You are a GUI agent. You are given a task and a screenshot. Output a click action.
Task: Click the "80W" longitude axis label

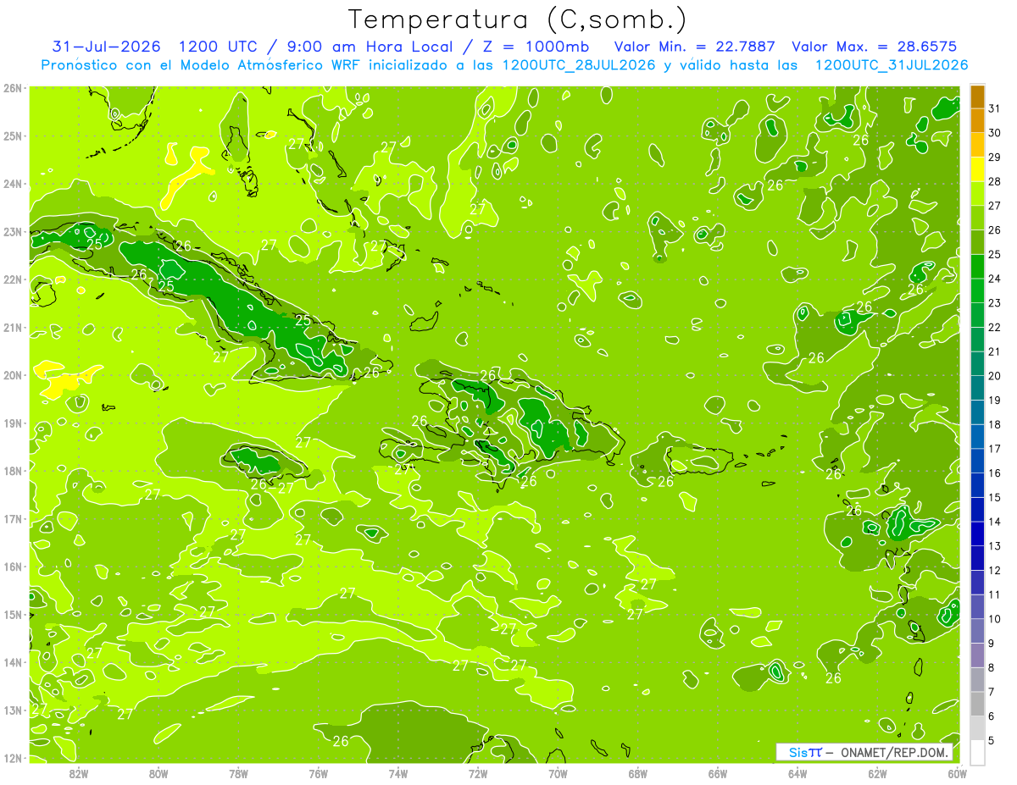click(158, 773)
